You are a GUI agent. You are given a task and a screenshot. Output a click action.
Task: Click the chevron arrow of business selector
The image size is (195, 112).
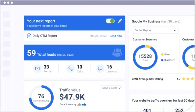coord(175,30)
